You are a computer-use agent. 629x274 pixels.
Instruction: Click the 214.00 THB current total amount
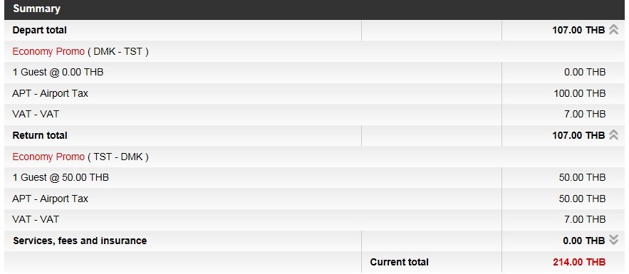pos(579,262)
